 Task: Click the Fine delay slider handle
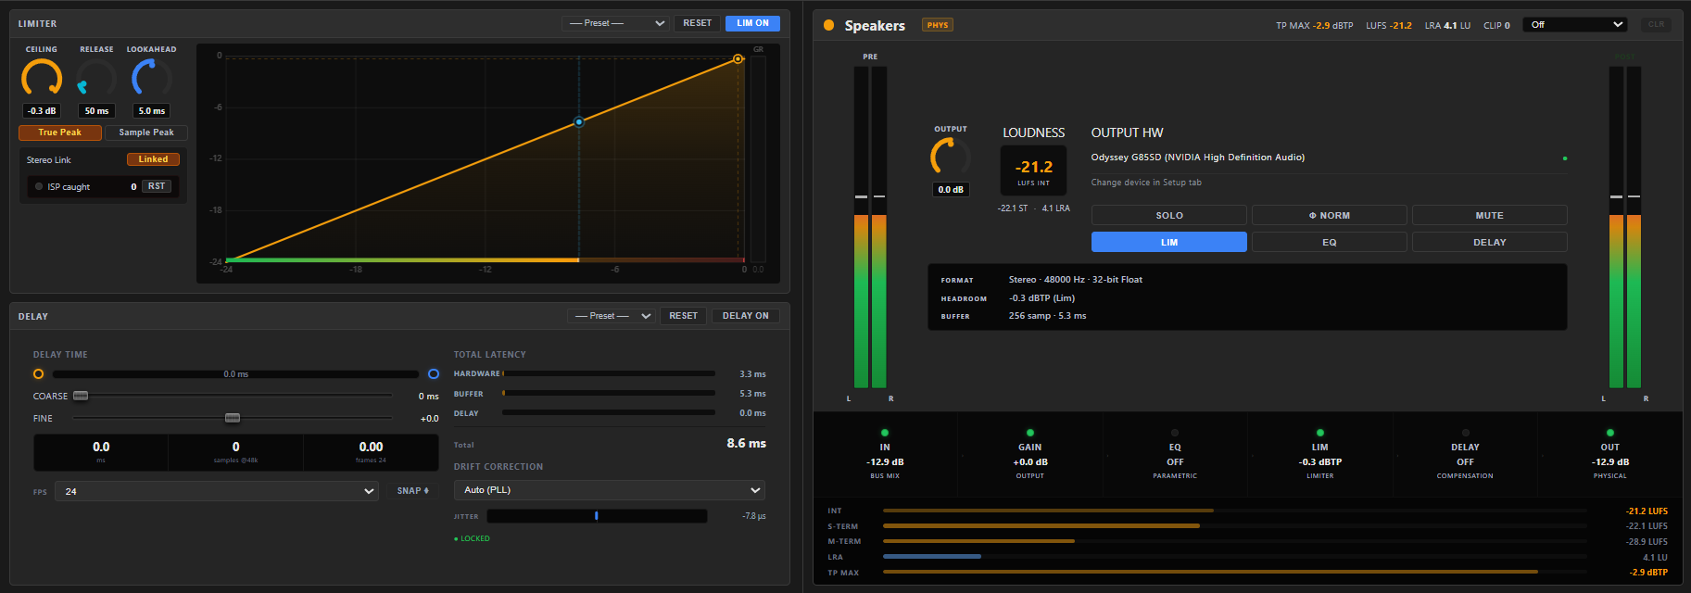233,418
